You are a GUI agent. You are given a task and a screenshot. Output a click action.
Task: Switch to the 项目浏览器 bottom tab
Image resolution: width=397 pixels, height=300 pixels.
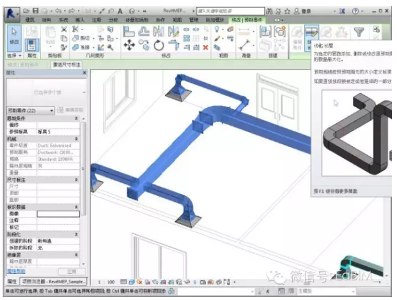pos(53,281)
